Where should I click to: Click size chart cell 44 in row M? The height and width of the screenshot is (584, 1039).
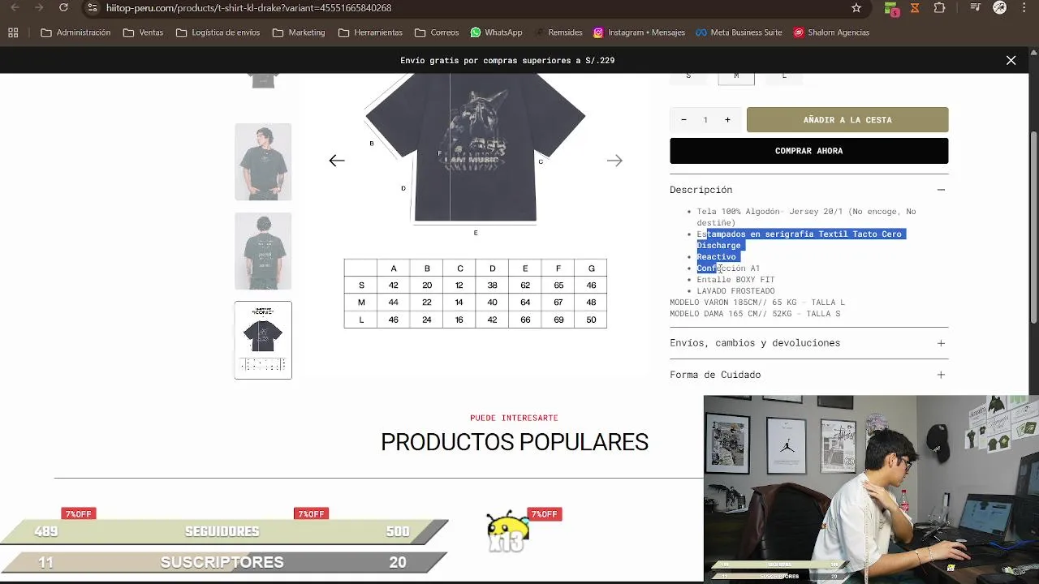pyautogui.click(x=394, y=303)
